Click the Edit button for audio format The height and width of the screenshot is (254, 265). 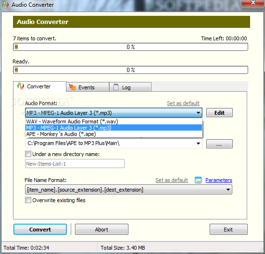pyautogui.click(x=219, y=113)
